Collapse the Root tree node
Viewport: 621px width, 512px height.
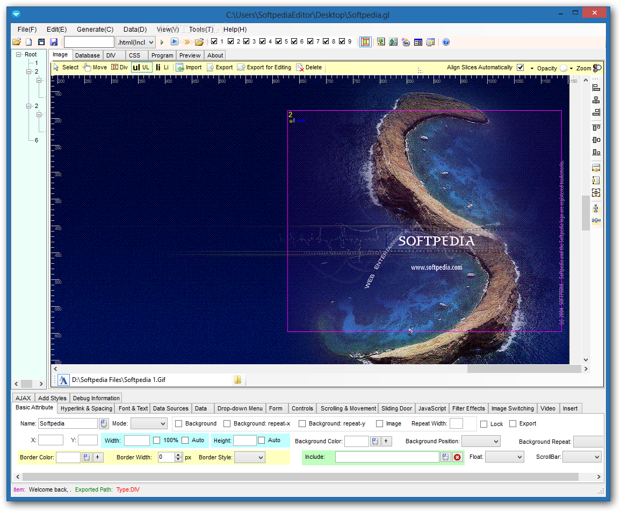point(19,54)
